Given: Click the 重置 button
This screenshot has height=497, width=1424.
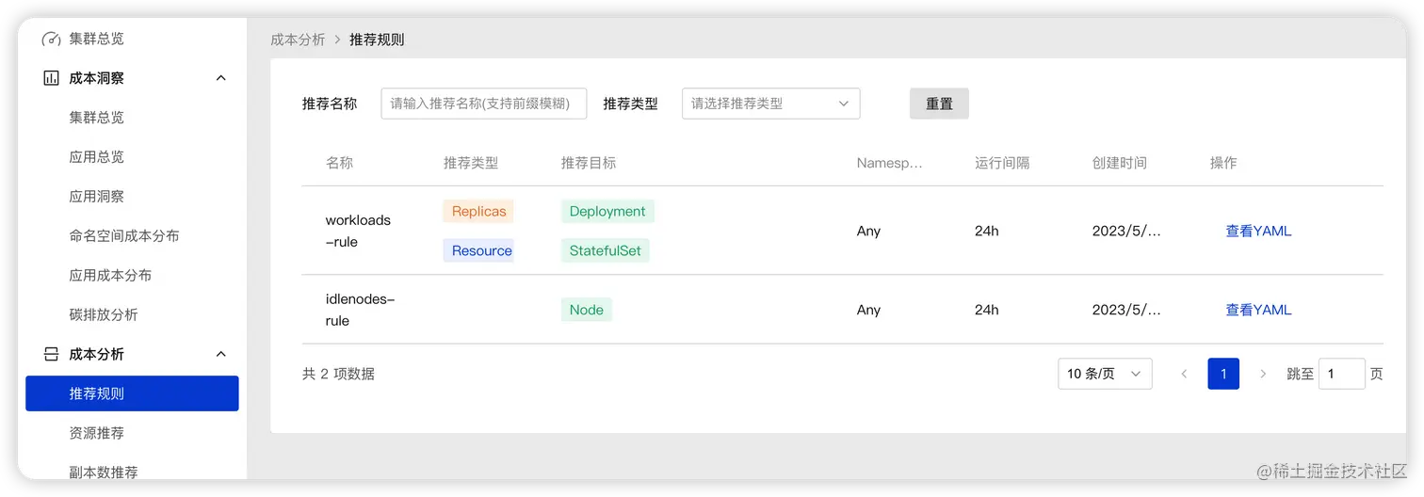Looking at the screenshot, I should coord(939,104).
